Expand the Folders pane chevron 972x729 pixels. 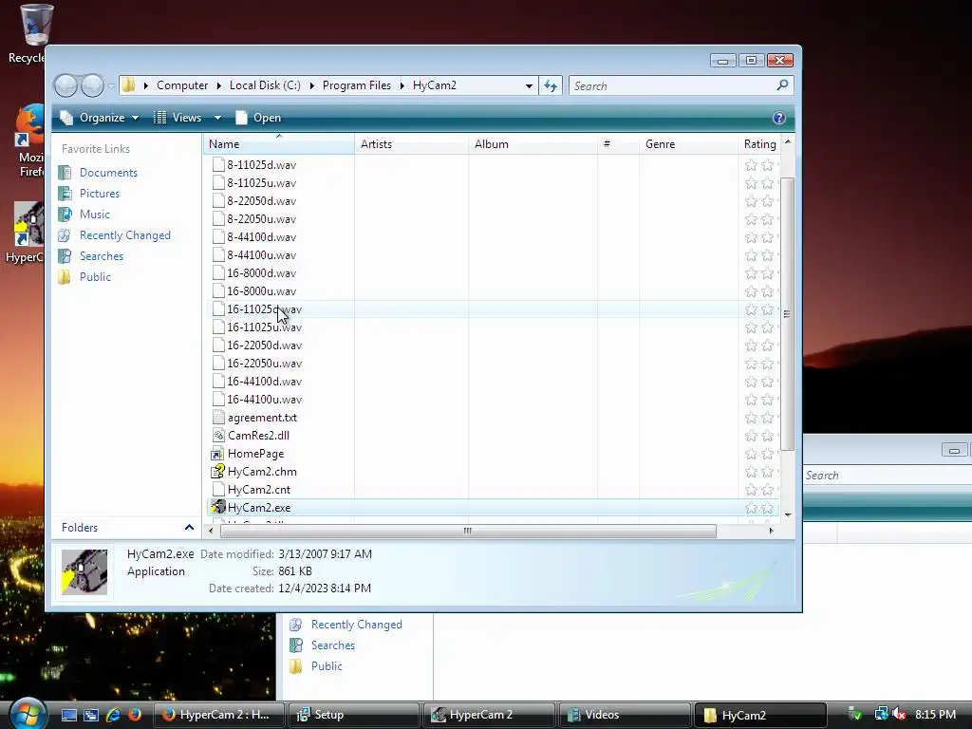click(x=189, y=528)
